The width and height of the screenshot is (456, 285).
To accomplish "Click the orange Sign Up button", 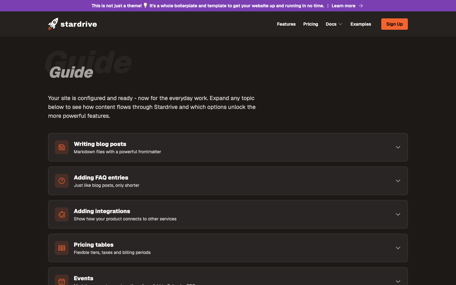I will [395, 24].
